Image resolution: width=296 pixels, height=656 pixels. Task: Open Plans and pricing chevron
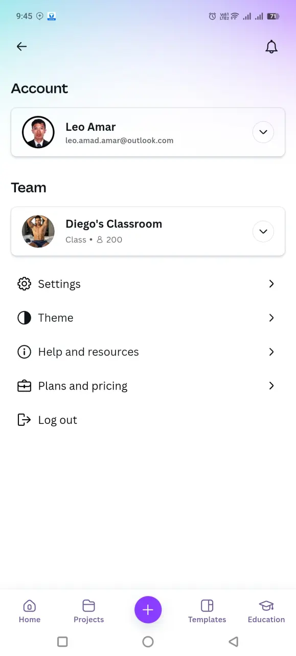point(271,386)
